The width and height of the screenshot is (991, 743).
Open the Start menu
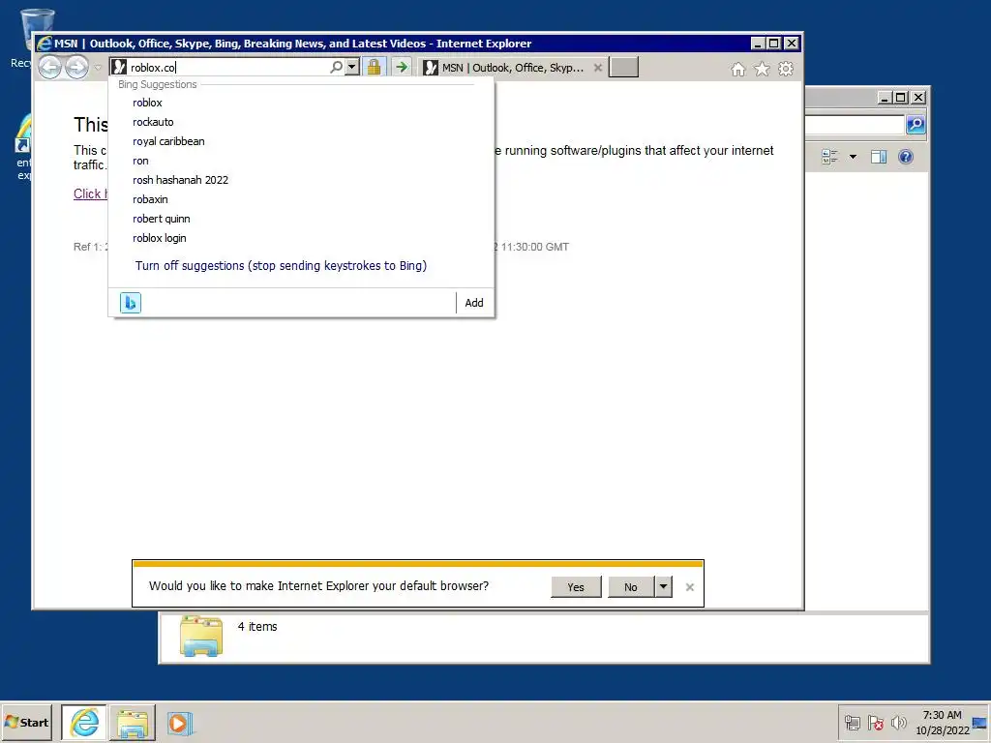point(26,722)
